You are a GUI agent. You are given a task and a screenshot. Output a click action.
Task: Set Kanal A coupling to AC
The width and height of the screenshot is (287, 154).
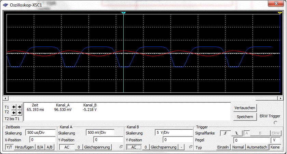point(67,147)
